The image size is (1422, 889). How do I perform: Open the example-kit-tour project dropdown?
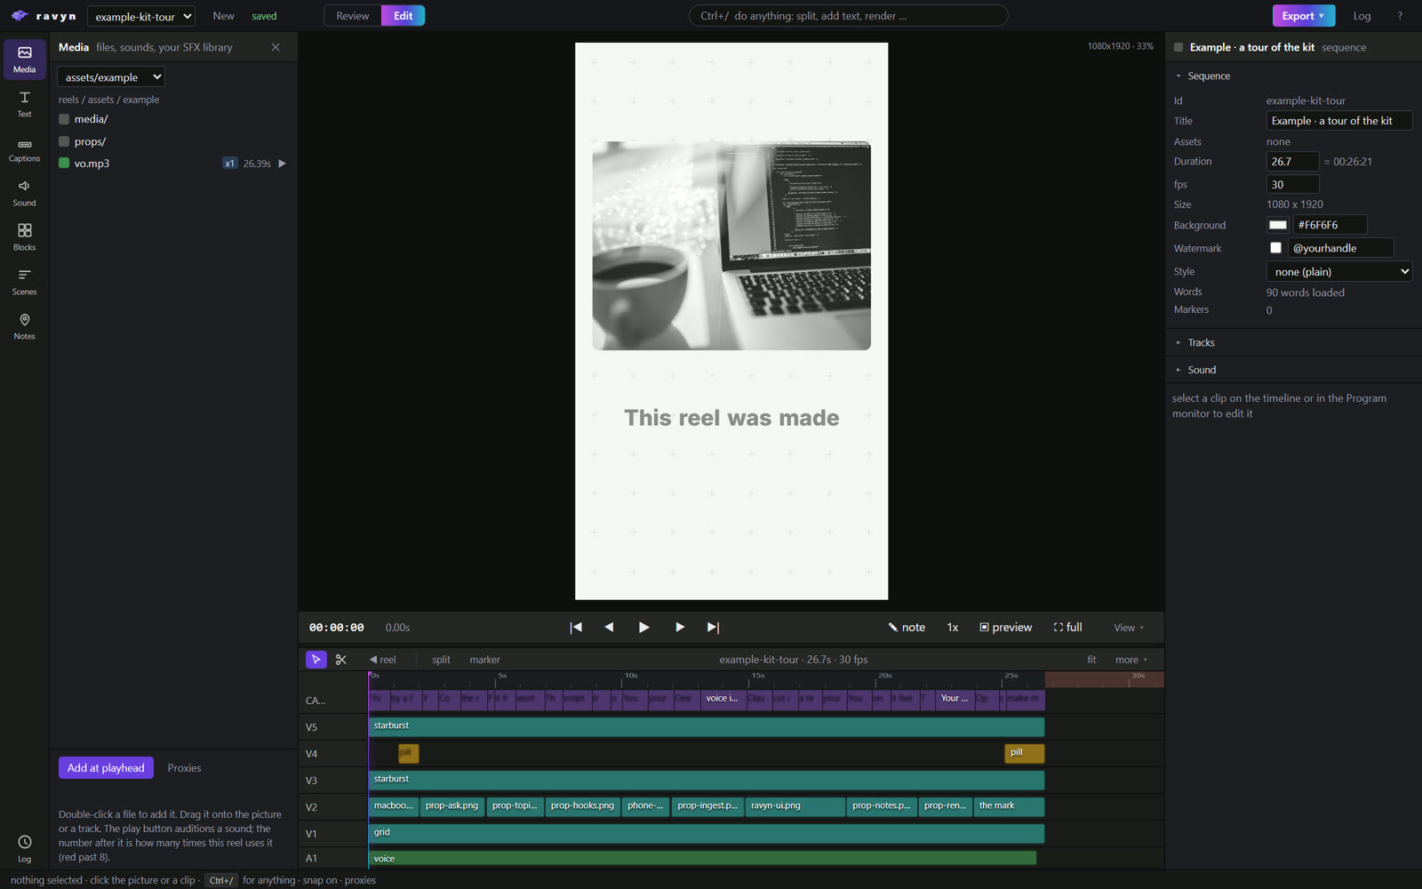pyautogui.click(x=141, y=16)
